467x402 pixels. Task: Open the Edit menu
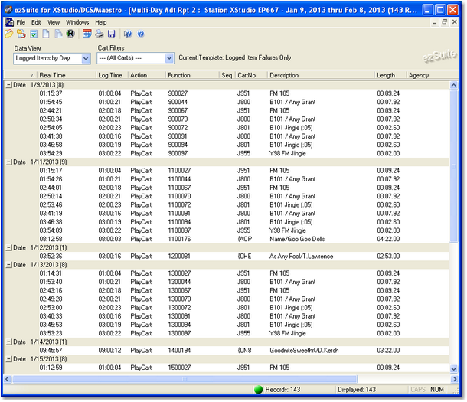click(x=36, y=22)
